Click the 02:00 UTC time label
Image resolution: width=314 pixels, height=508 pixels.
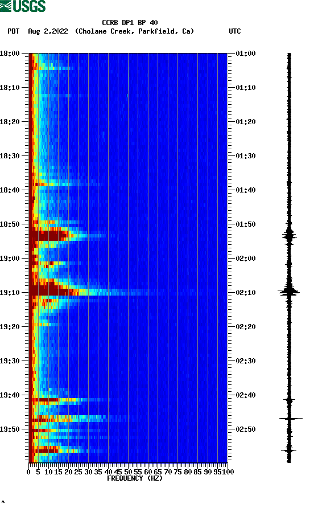[x=246, y=259]
